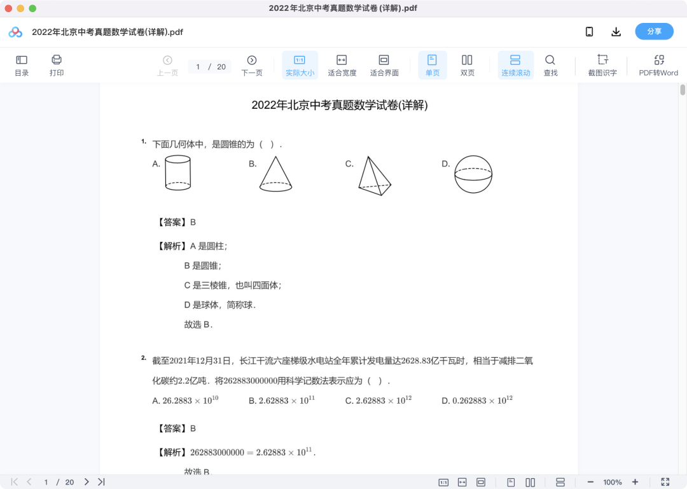Click double page icon in bottom bar
Viewport: 687px width, 489px height.
[530, 483]
